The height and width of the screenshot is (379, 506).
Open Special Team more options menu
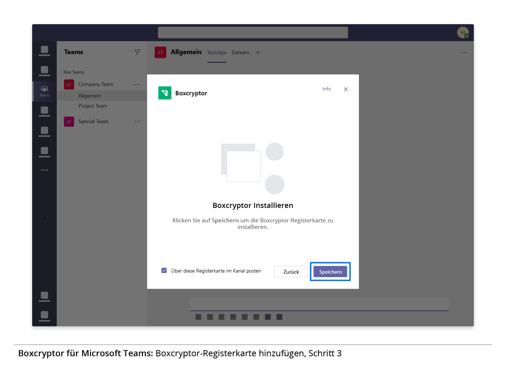137,122
